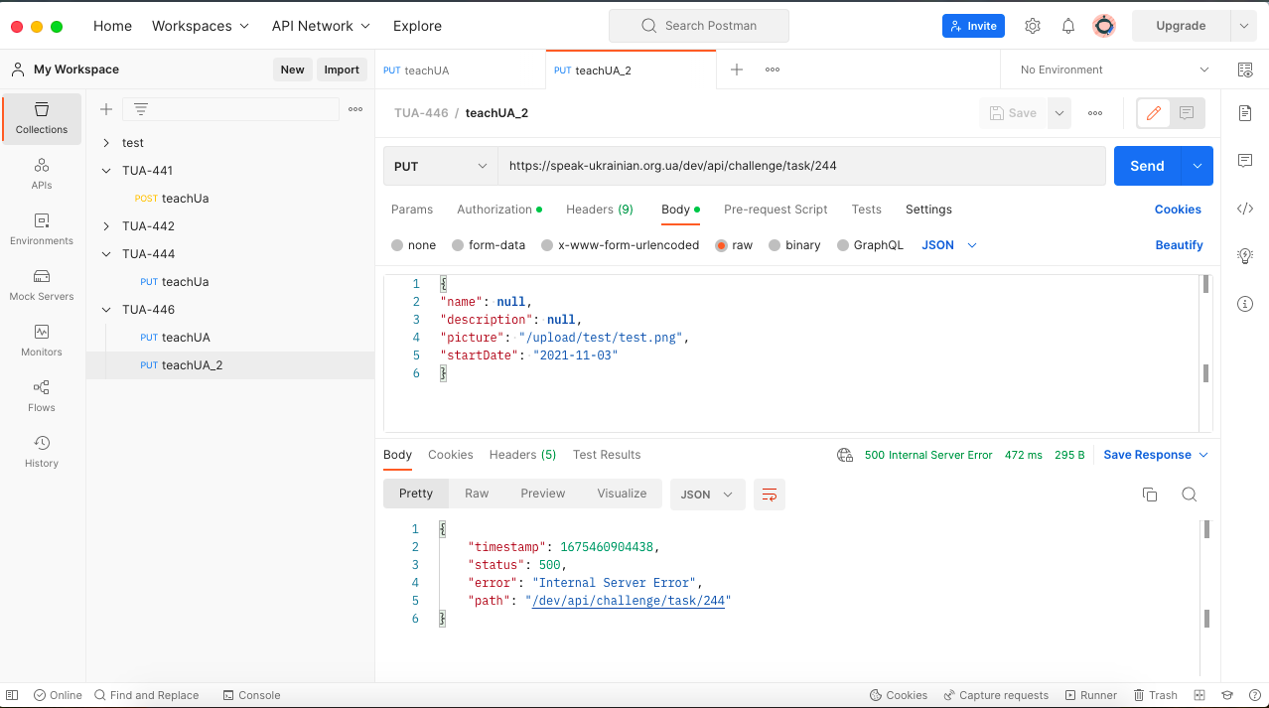This screenshot has height=708, width=1269.
Task: Open the code snippet pane
Action: tap(1245, 209)
